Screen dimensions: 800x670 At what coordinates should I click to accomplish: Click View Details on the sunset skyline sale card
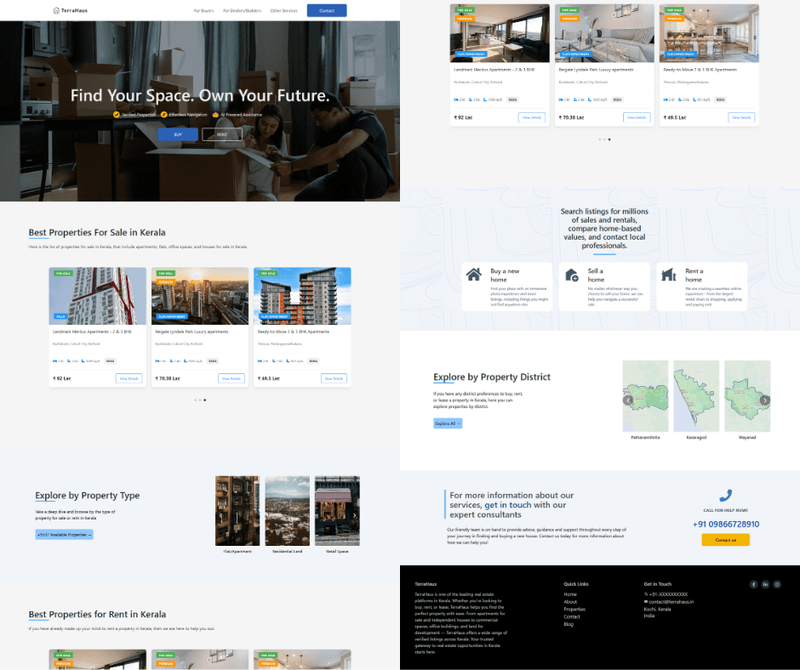click(x=231, y=378)
